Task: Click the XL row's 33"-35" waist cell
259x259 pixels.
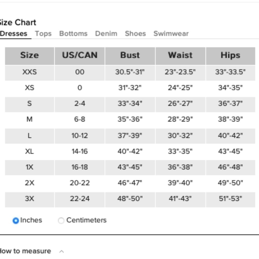Action: tap(180, 151)
